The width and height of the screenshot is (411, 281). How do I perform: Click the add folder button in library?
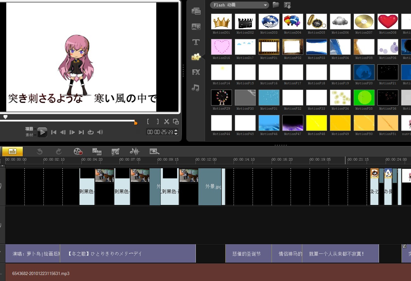tap(276, 5)
